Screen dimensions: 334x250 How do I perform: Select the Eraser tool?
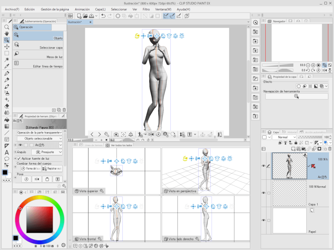[x=7, y=106]
